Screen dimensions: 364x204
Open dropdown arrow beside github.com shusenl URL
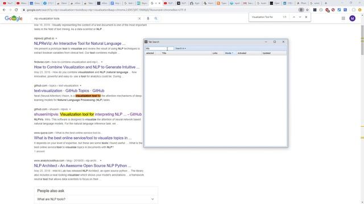click(x=70, y=109)
